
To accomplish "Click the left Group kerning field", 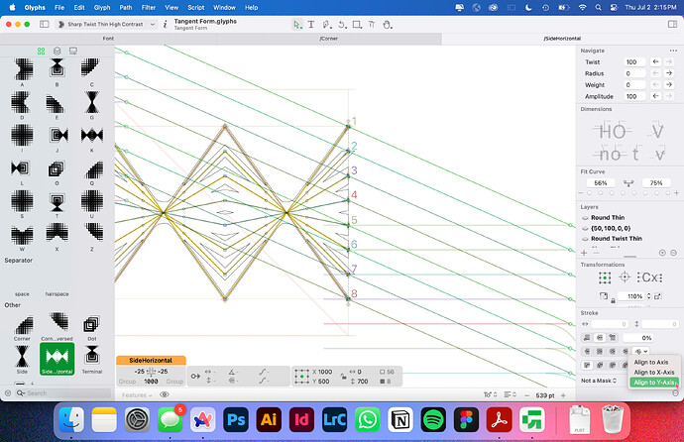I will 127,382.
